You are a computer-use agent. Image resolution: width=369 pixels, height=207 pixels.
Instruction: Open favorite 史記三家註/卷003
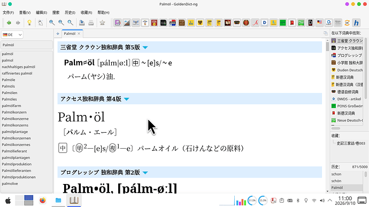point(351,143)
